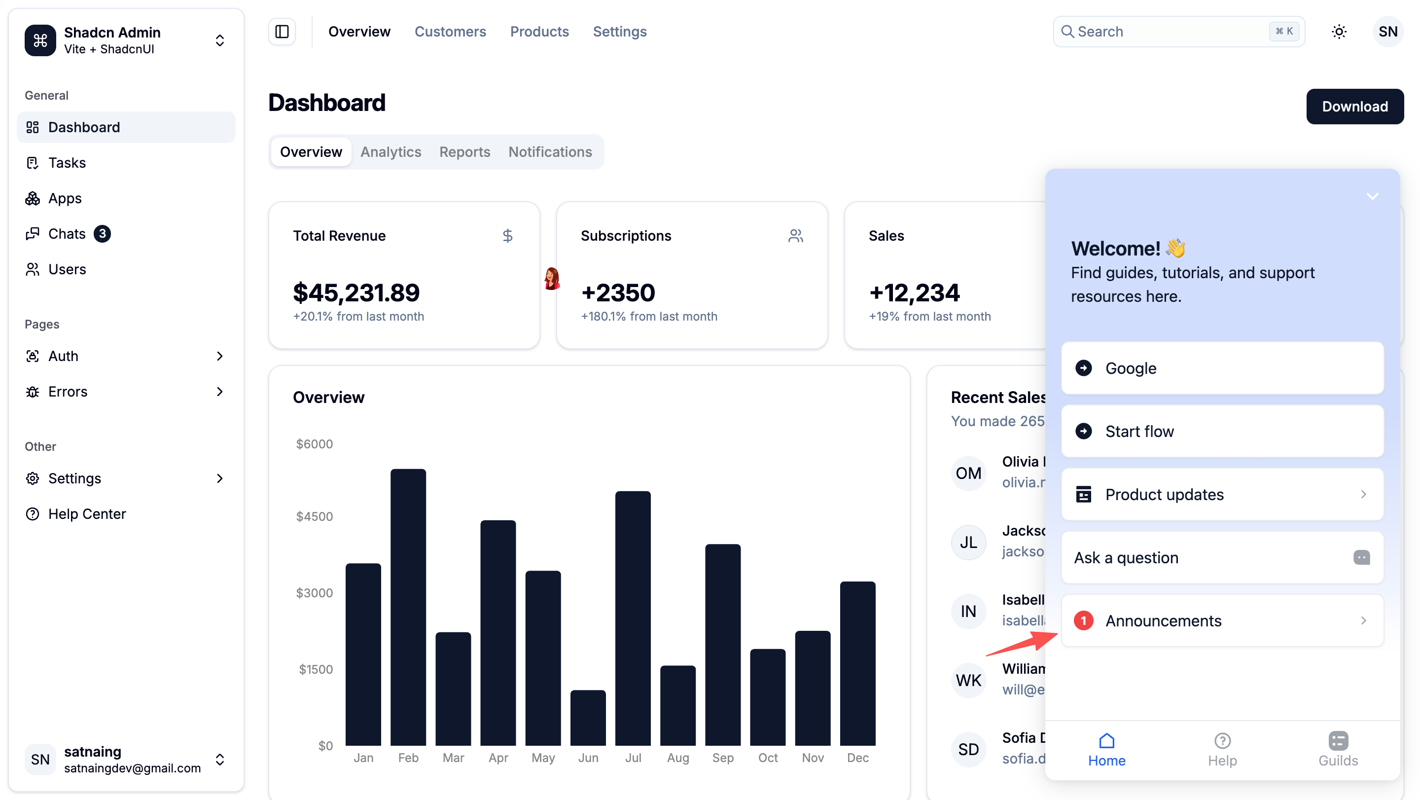Viewport: 1420px width, 800px height.
Task: Click the SN user avatar at top right
Action: pos(1388,32)
